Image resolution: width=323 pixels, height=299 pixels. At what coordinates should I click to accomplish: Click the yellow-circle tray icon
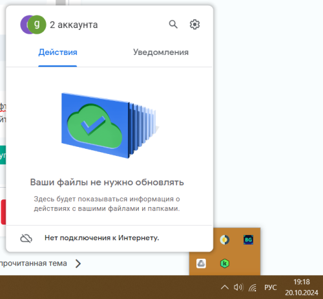click(x=225, y=239)
